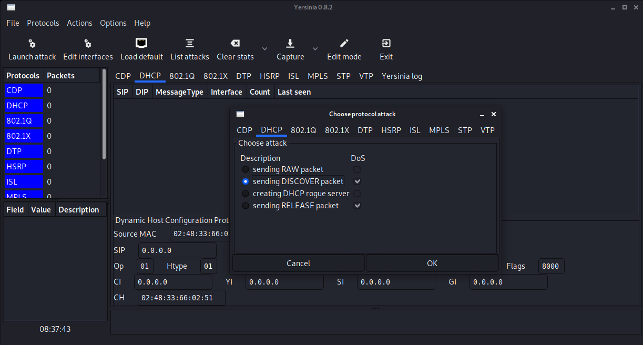Image resolution: width=643 pixels, height=345 pixels.
Task: Start packet Capture from the toolbar
Action: point(290,49)
